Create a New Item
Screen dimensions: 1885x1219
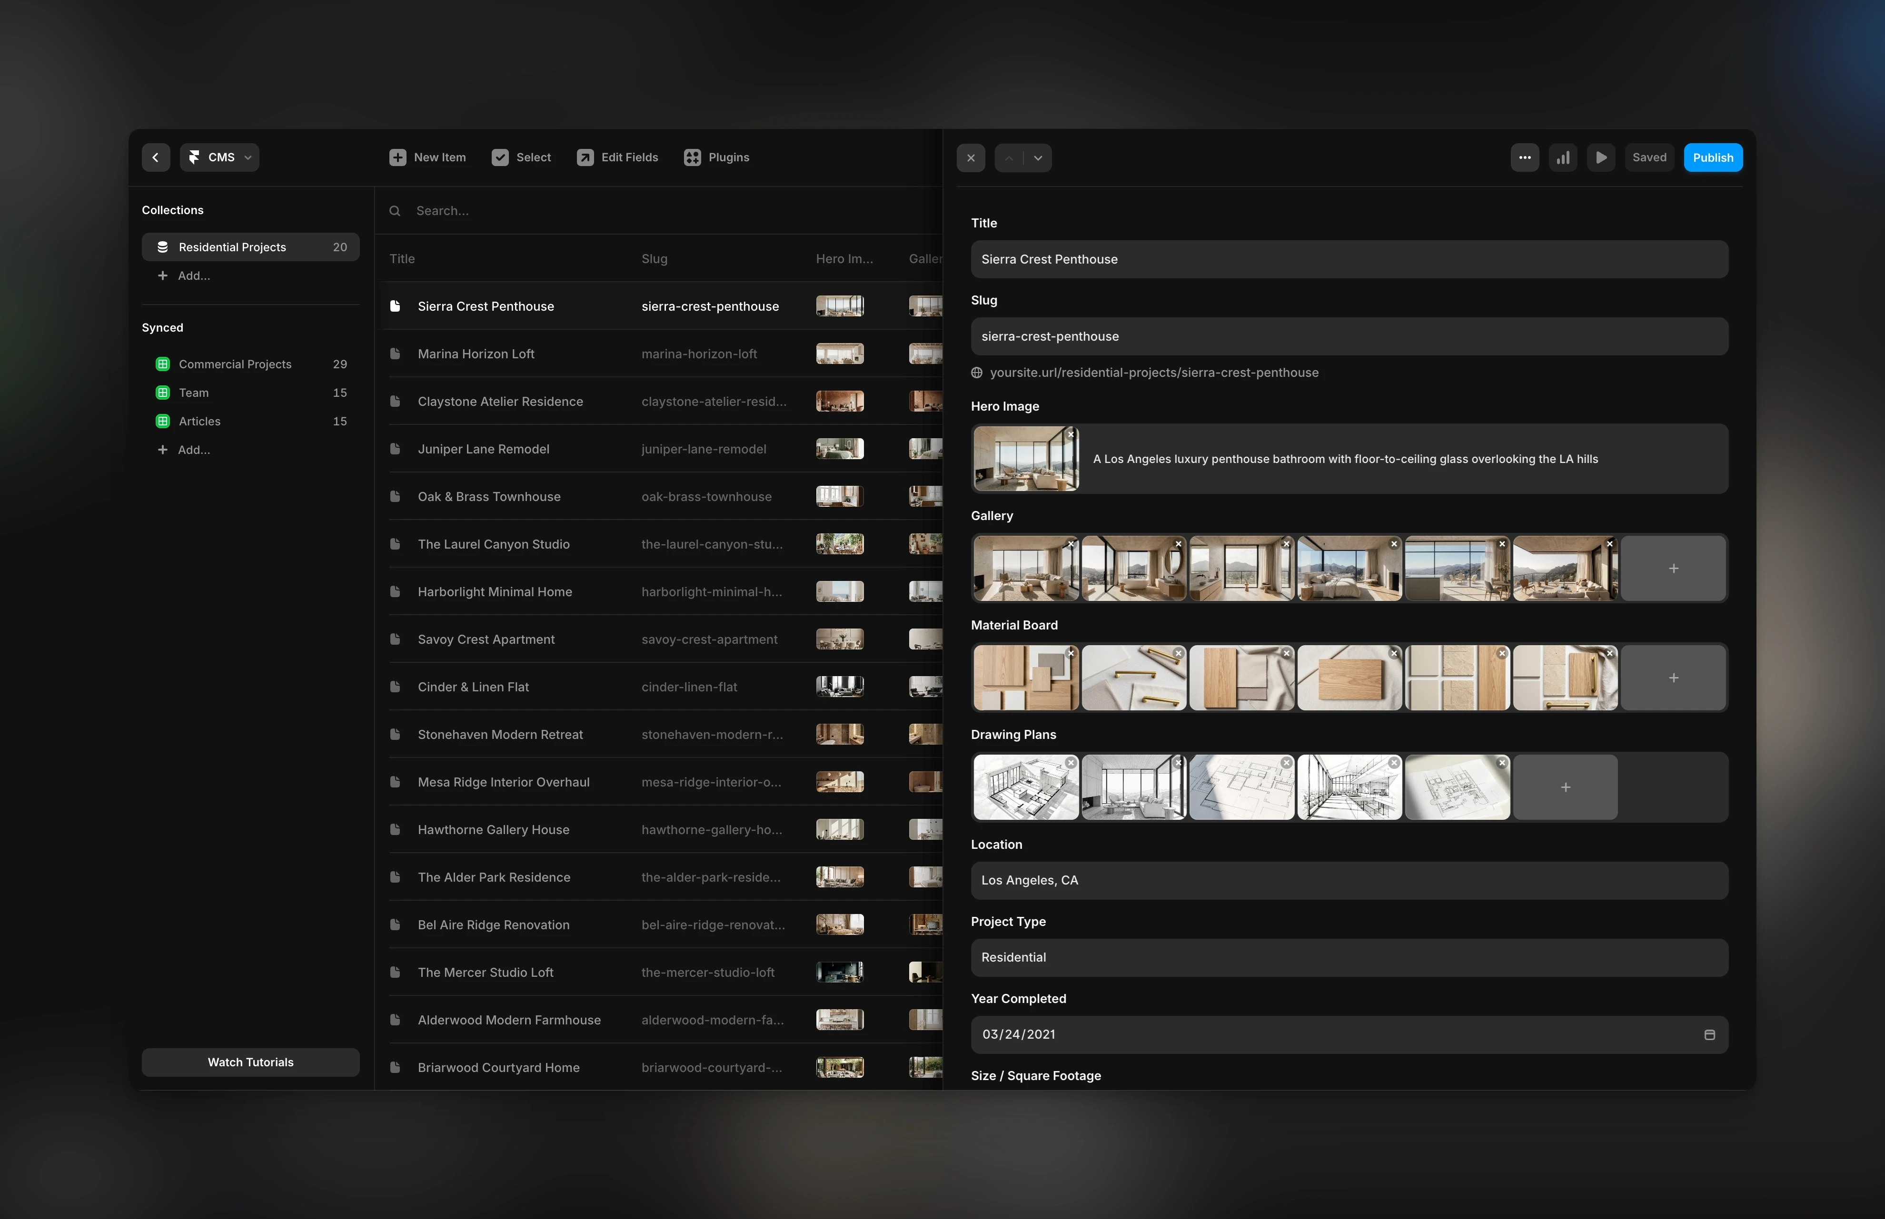(427, 157)
